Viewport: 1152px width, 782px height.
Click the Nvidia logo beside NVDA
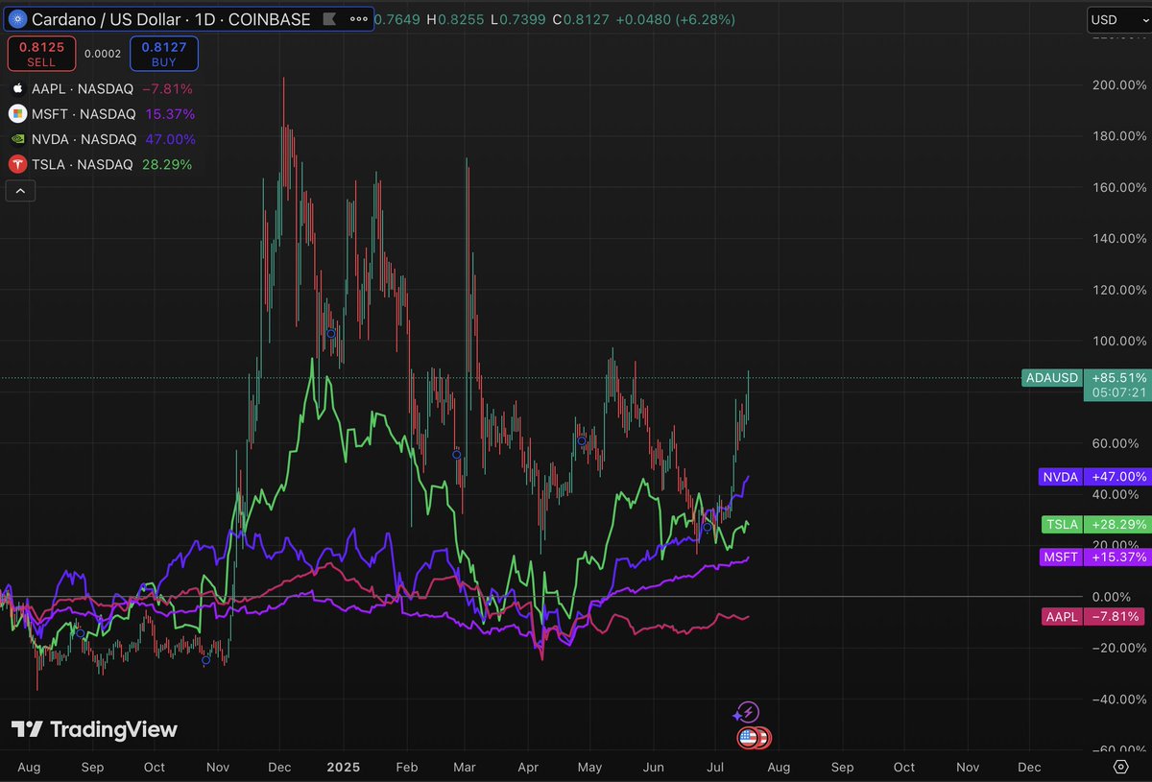coord(16,139)
